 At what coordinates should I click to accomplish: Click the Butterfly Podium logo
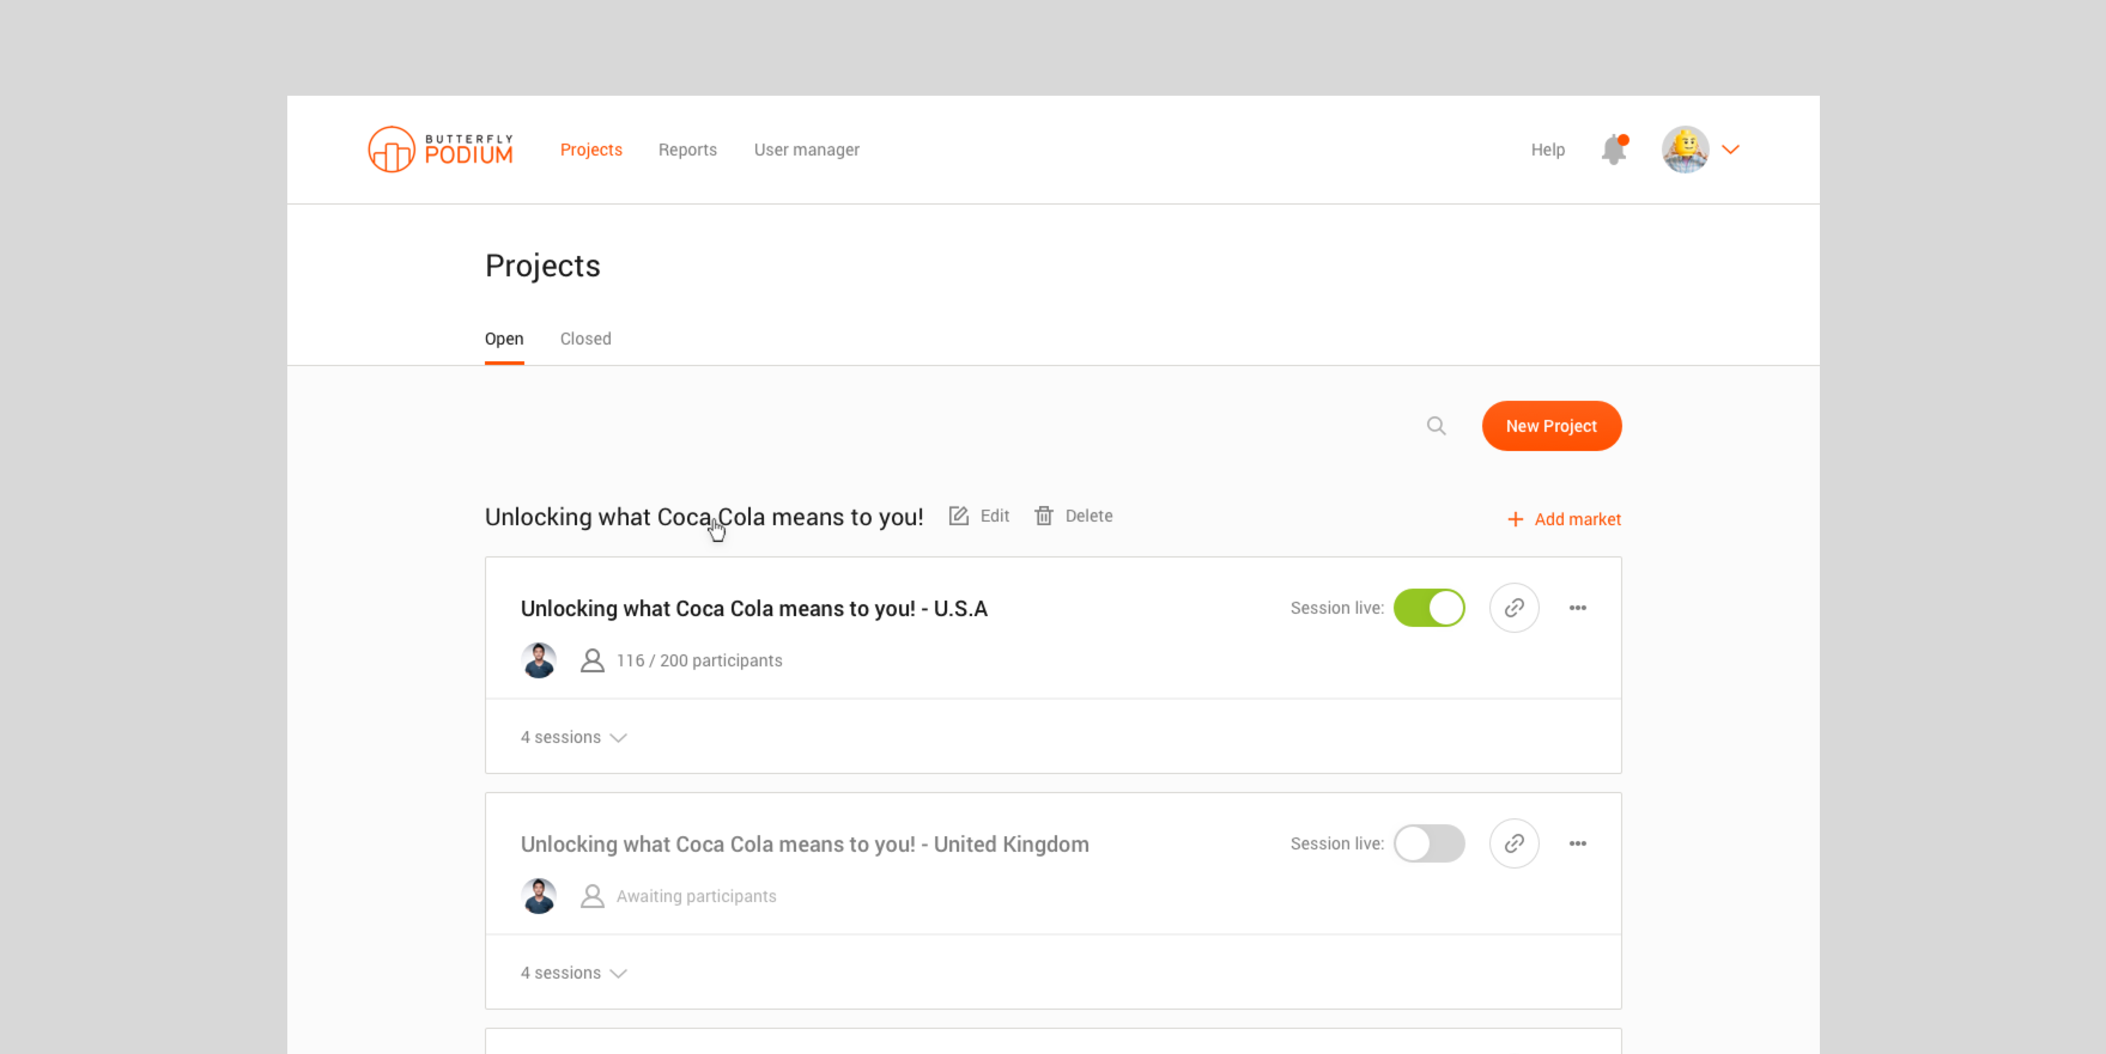(441, 150)
